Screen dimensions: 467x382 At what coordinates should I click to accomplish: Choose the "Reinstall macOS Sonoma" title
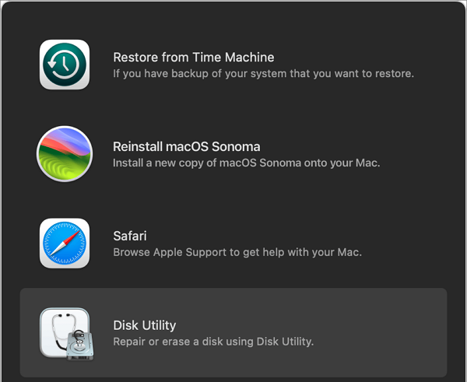click(x=186, y=146)
